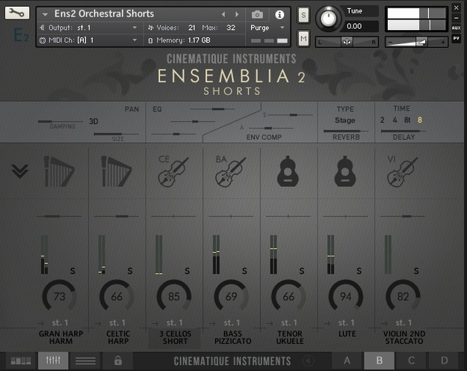The width and height of the screenshot is (467, 371).
Task: Mute the instrument with the M button
Action: pos(303,38)
